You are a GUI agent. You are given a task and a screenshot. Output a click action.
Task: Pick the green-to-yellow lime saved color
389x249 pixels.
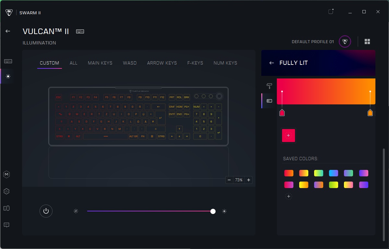pyautogui.click(x=334, y=185)
